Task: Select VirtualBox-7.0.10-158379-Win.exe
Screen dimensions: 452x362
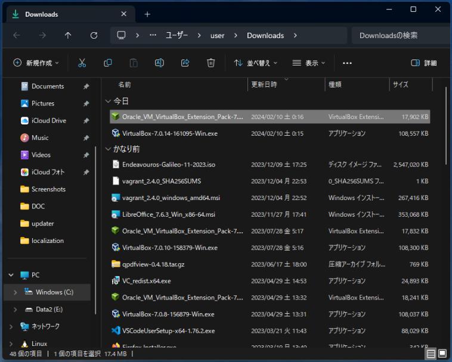Action: tap(270, 248)
